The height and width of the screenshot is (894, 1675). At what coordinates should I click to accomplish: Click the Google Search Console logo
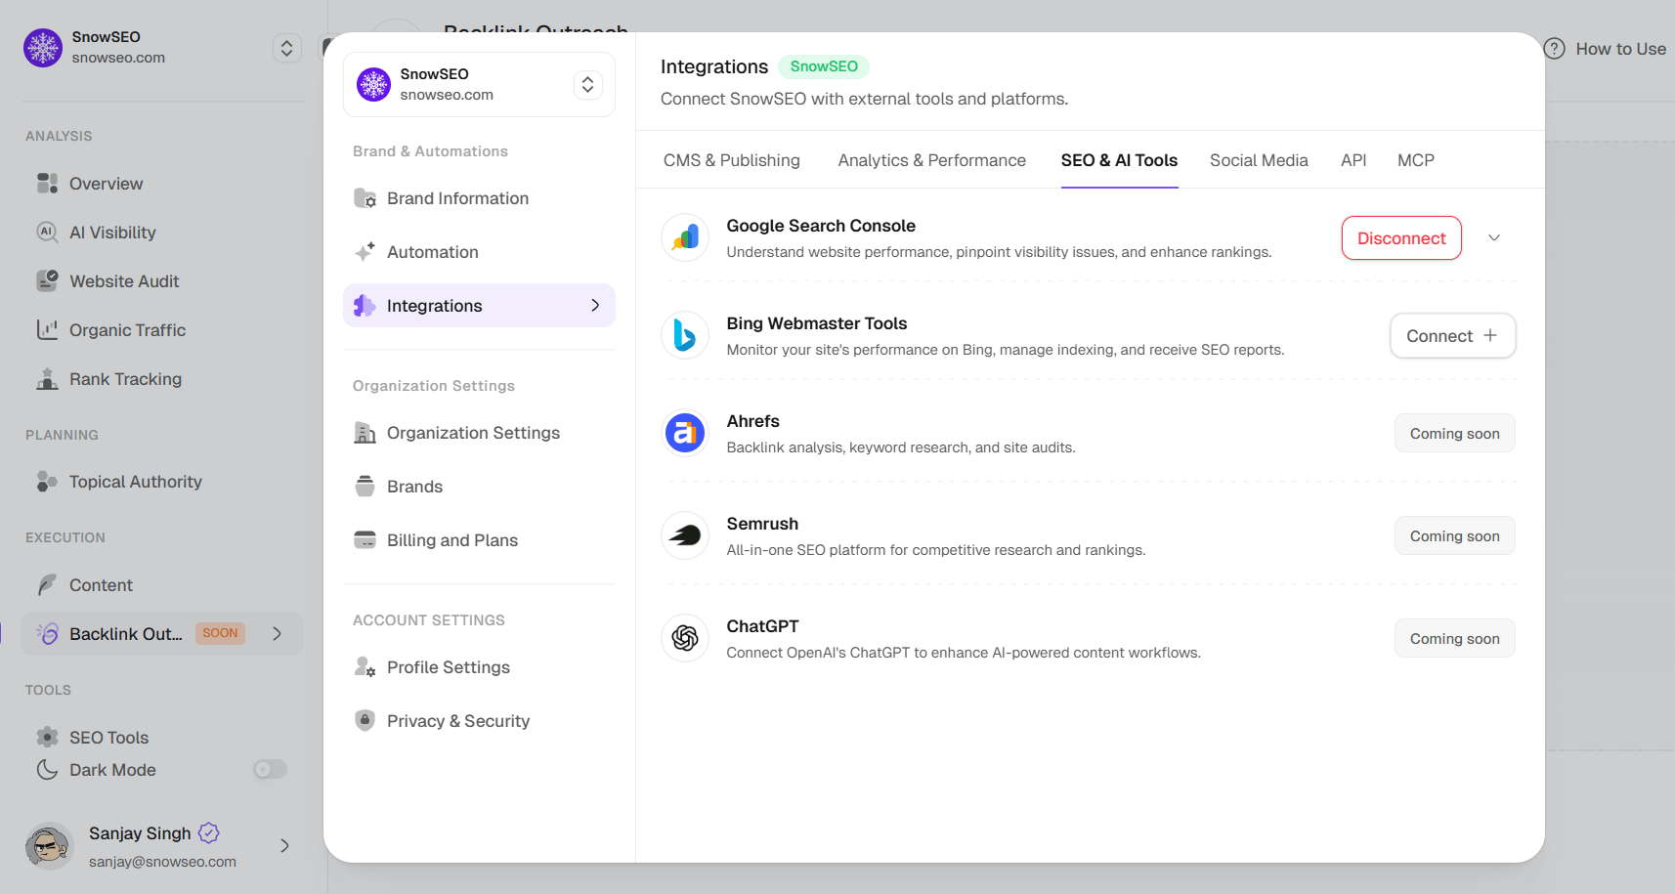(685, 237)
